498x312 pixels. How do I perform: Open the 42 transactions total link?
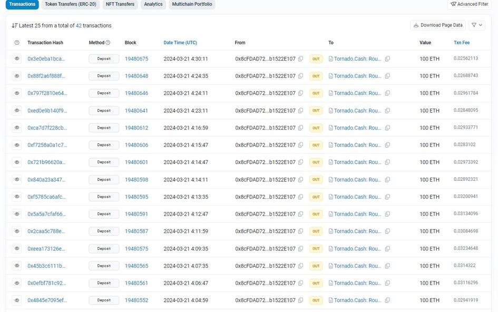(x=79, y=25)
